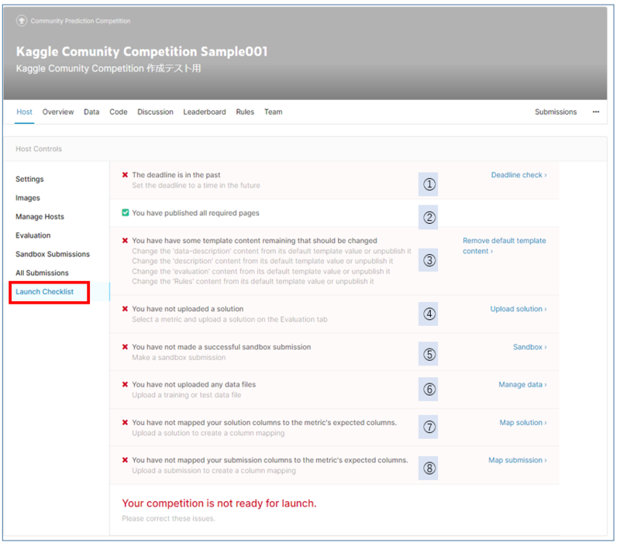The image size is (620, 546).
Task: Click the Map submission link
Action: pyautogui.click(x=517, y=459)
